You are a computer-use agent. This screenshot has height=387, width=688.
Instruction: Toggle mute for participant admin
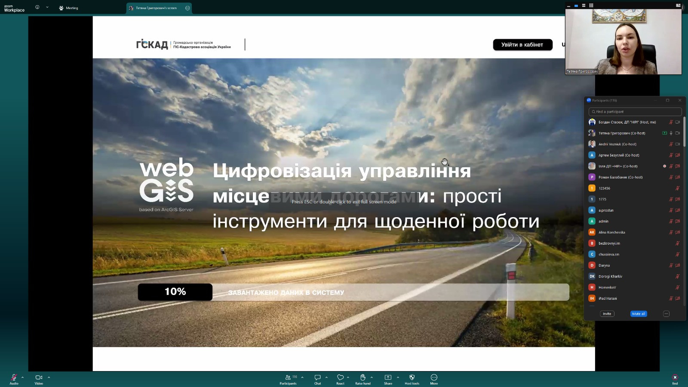[x=671, y=221]
